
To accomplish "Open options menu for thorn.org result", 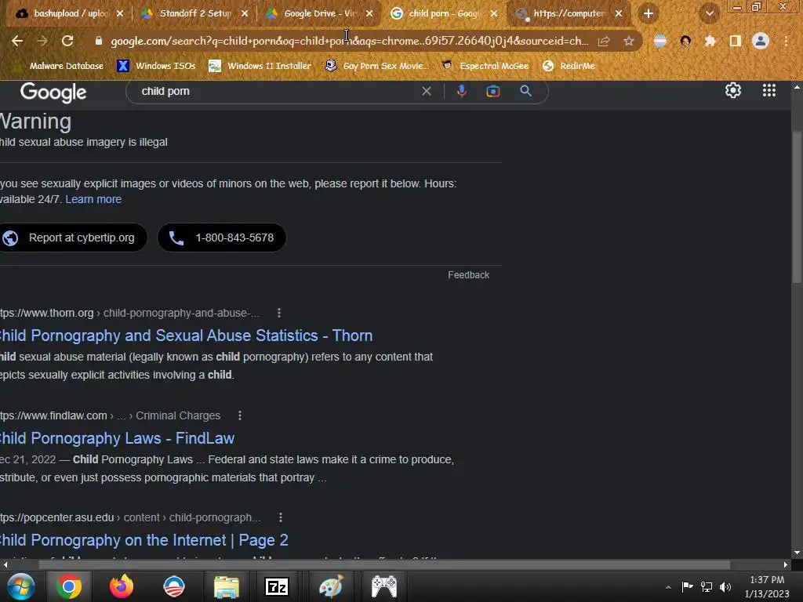I will (x=278, y=313).
